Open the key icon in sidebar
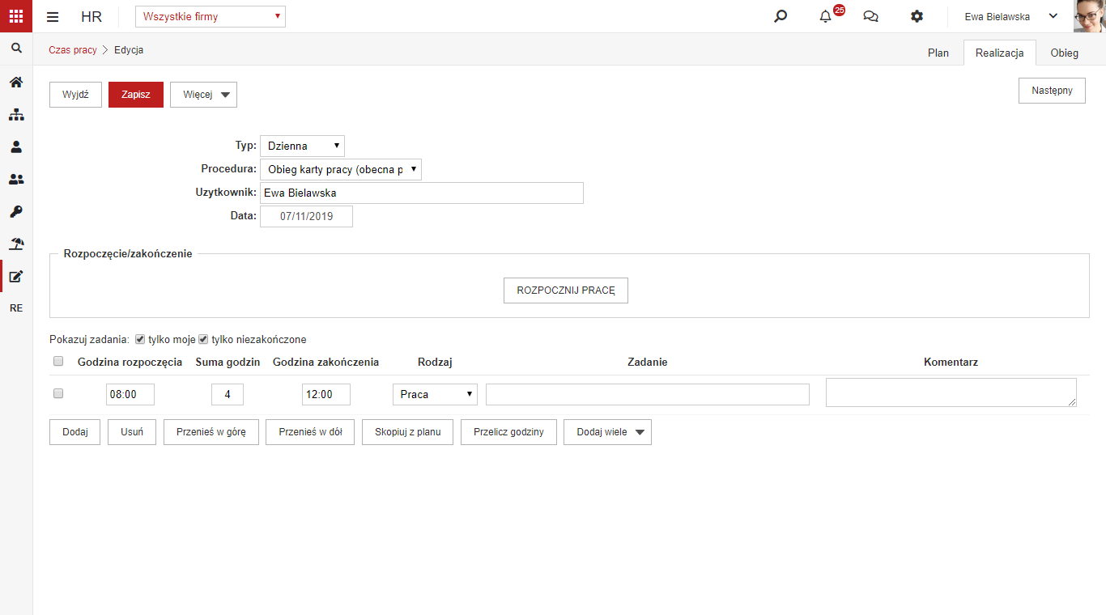Viewport: 1106px width, 615px height. point(16,211)
